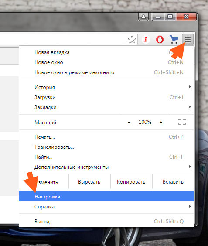208x246 pixels.
Task: Select Выход menu item
Action: 106,222
